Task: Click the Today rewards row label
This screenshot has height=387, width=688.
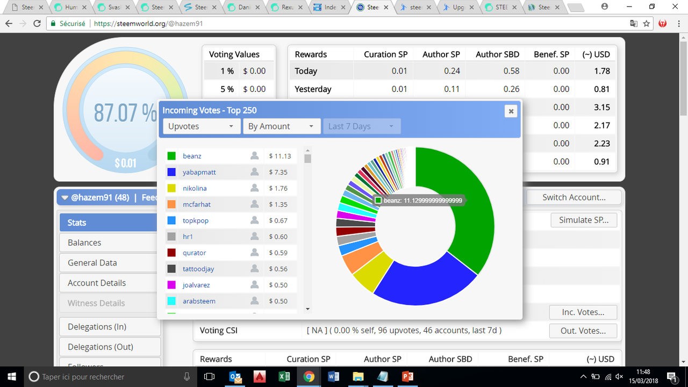Action: click(x=306, y=71)
